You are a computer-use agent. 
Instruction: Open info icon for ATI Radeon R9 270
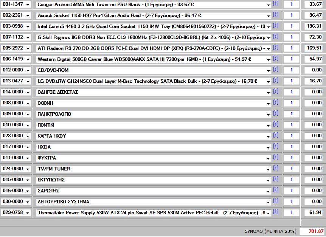pos(275,48)
